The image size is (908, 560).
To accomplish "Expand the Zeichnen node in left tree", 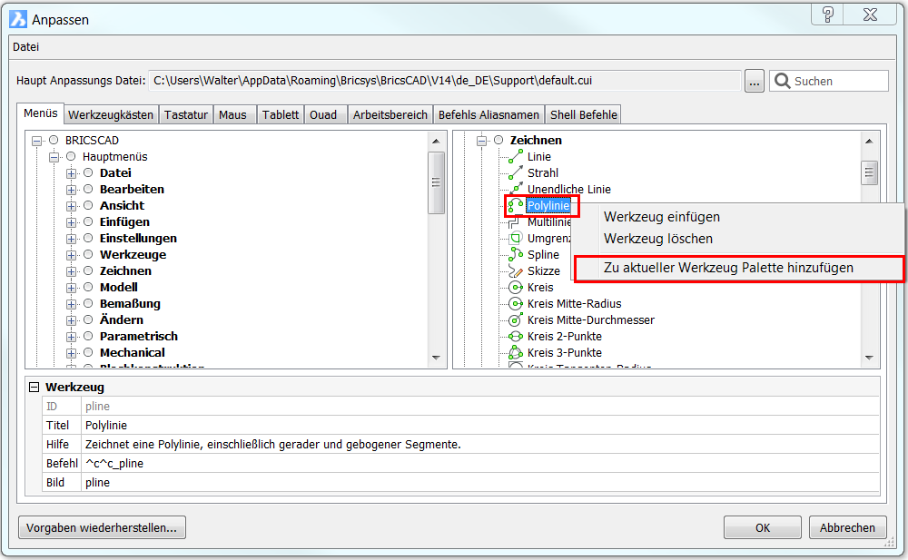I will (x=71, y=271).
